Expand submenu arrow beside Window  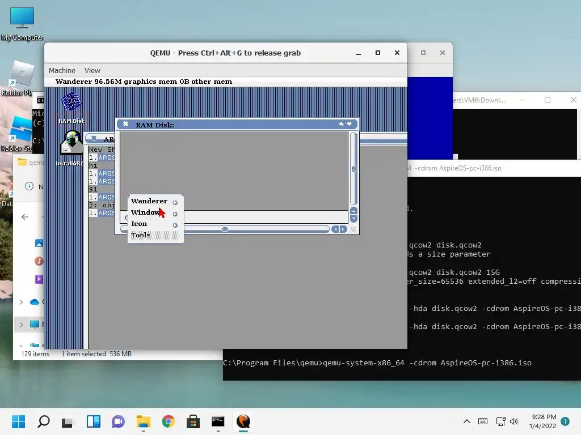coord(175,214)
